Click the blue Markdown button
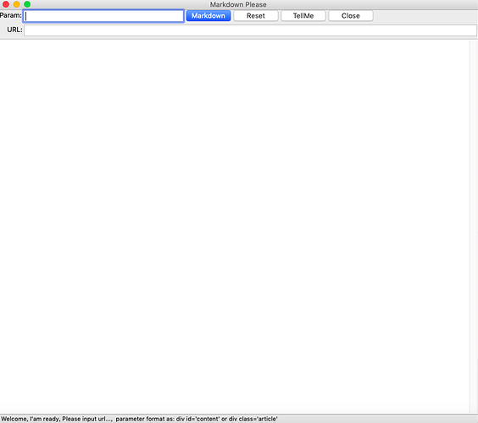This screenshot has height=423, width=478. [x=208, y=16]
